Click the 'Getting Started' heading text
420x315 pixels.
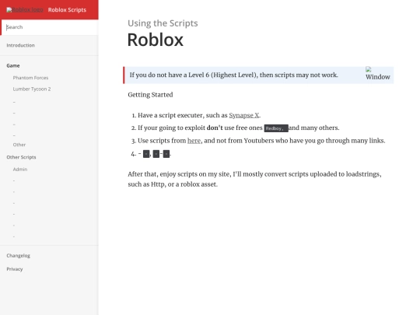(150, 95)
